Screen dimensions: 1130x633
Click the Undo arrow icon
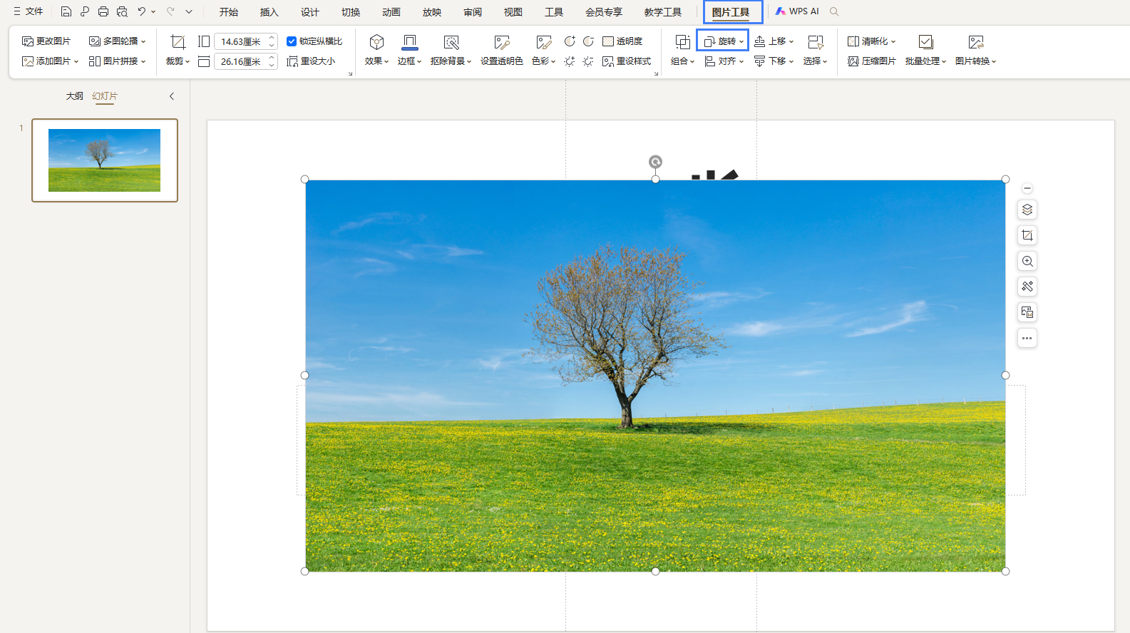coord(141,11)
